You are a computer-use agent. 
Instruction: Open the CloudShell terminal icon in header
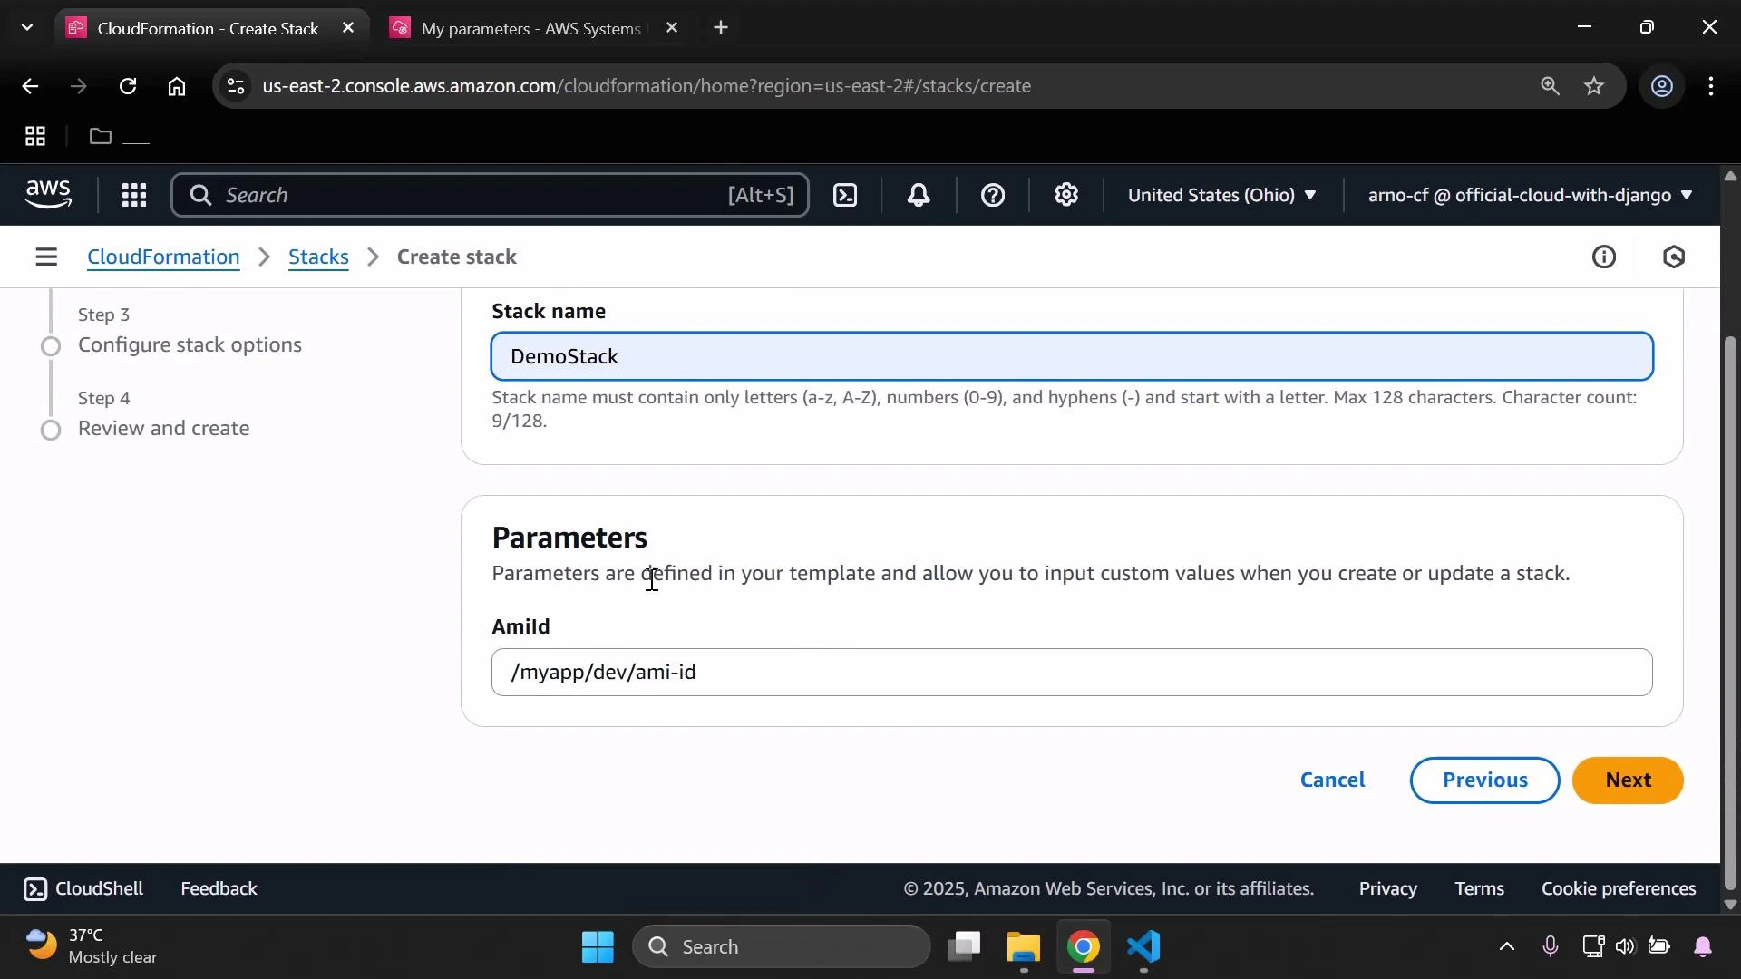(846, 195)
